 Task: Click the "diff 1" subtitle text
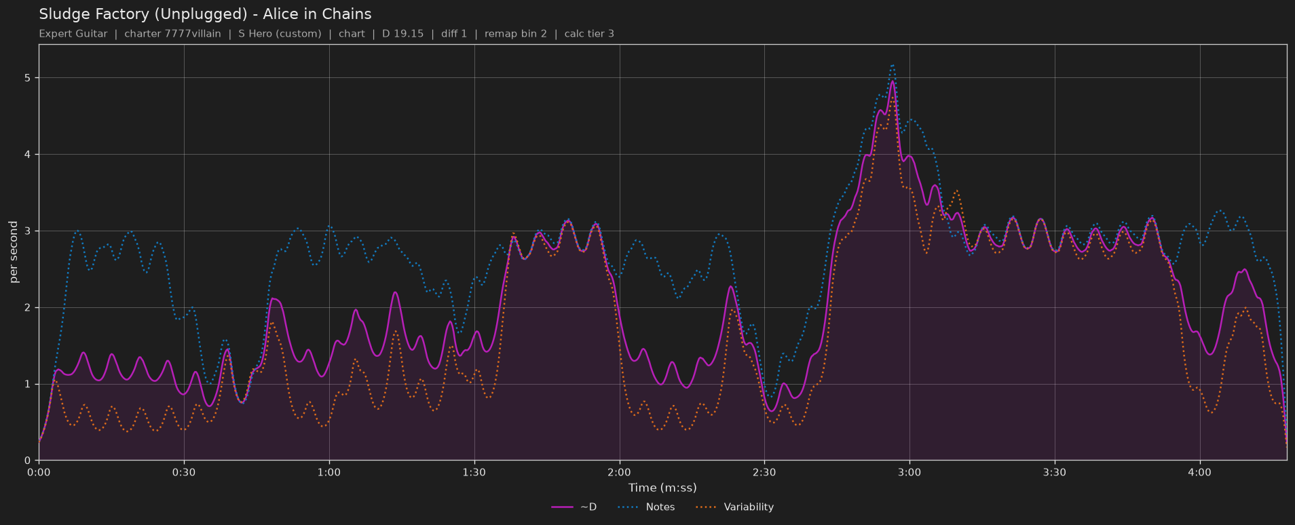pos(454,34)
